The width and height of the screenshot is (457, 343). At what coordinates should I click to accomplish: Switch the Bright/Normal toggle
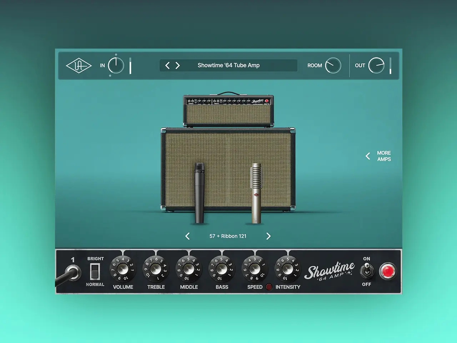click(x=95, y=272)
